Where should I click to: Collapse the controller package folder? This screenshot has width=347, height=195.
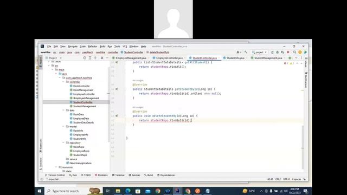(x=63, y=82)
